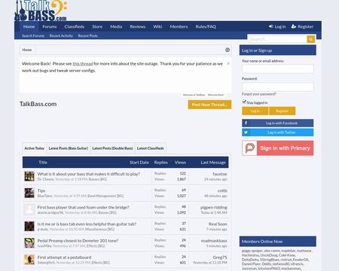The height and width of the screenshot is (271, 339).
Task: Open thread about bass difficult to play
Action: pyautogui.click(x=89, y=174)
